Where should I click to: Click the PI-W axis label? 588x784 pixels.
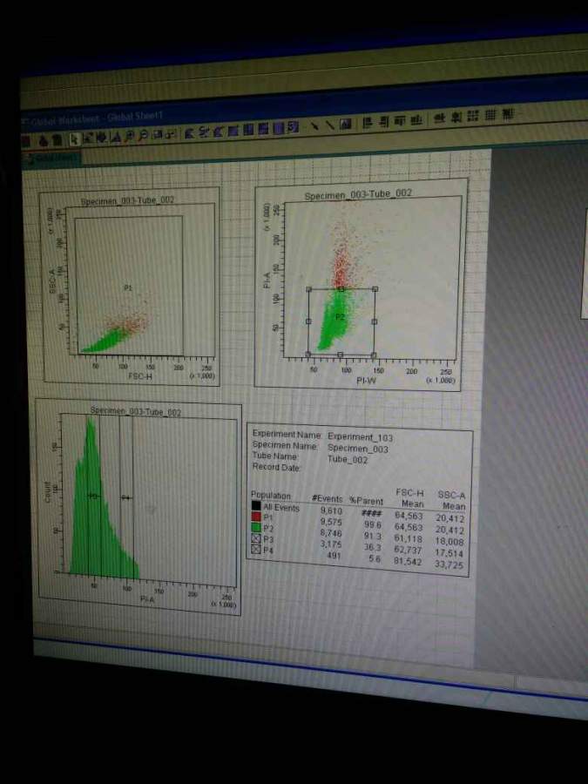366,381
